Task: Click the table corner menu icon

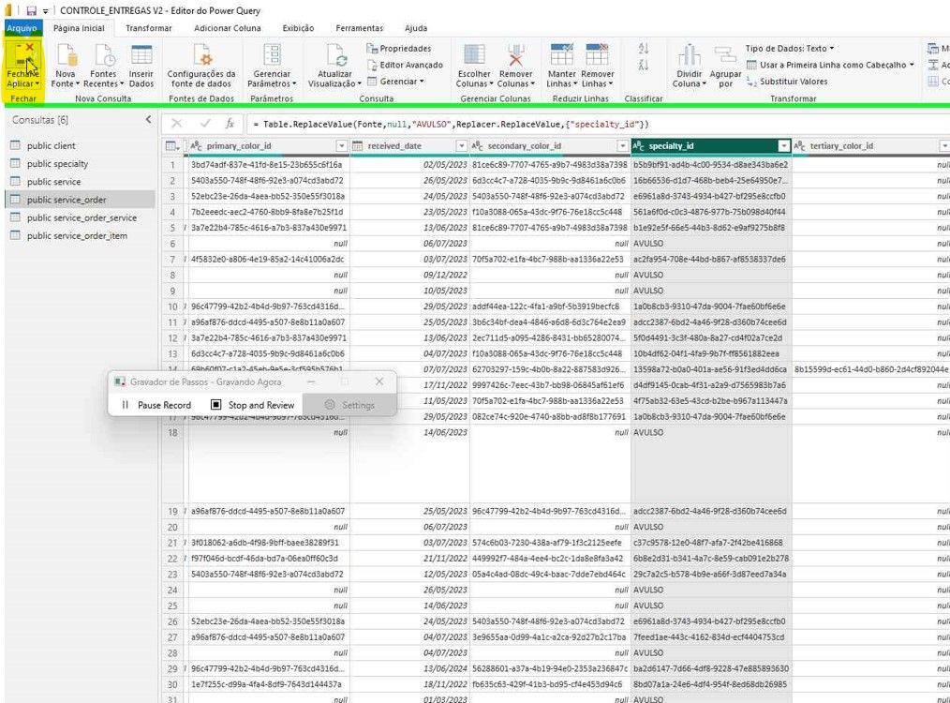Action: (x=172, y=146)
